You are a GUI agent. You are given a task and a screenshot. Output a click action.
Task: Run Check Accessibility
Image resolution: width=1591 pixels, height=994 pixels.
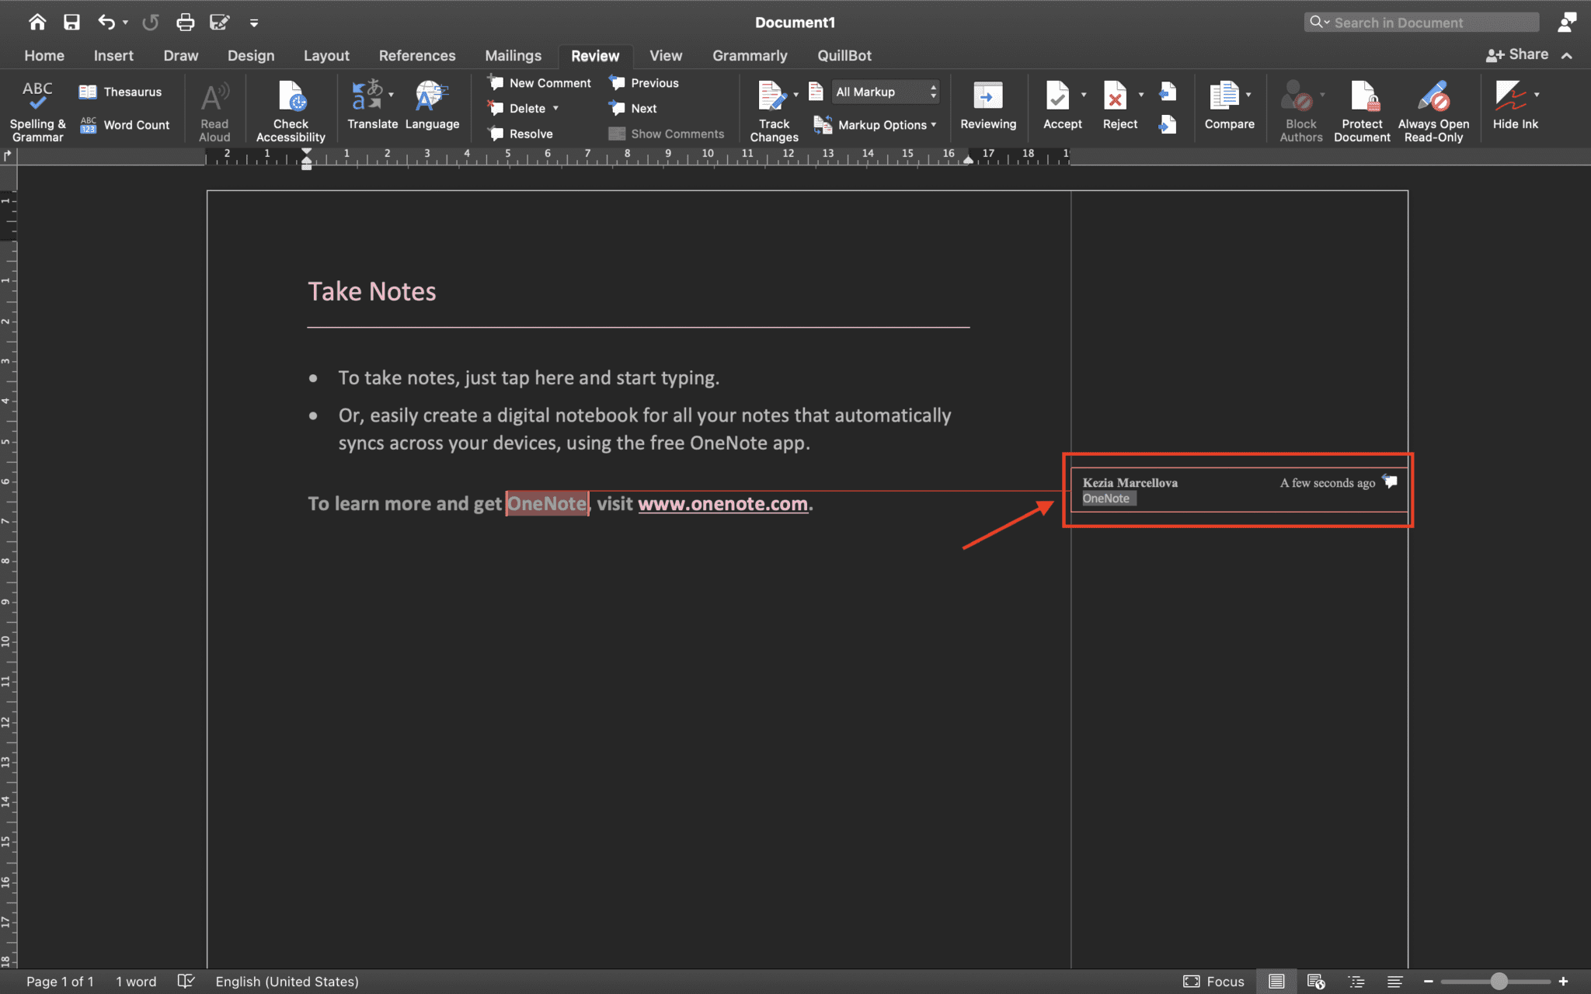pos(291,109)
